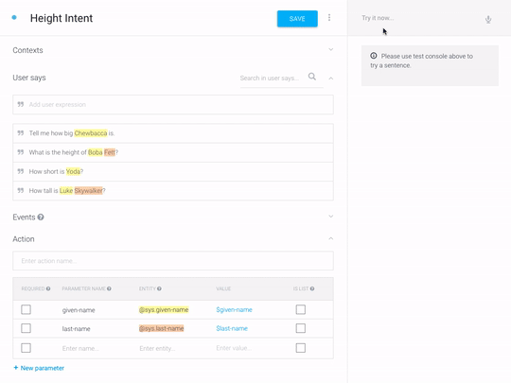Enable Is List for given-name
This screenshot has width=511, height=383.
301,309
